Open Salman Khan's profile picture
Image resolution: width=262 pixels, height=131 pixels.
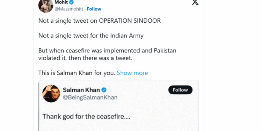coord(51,93)
